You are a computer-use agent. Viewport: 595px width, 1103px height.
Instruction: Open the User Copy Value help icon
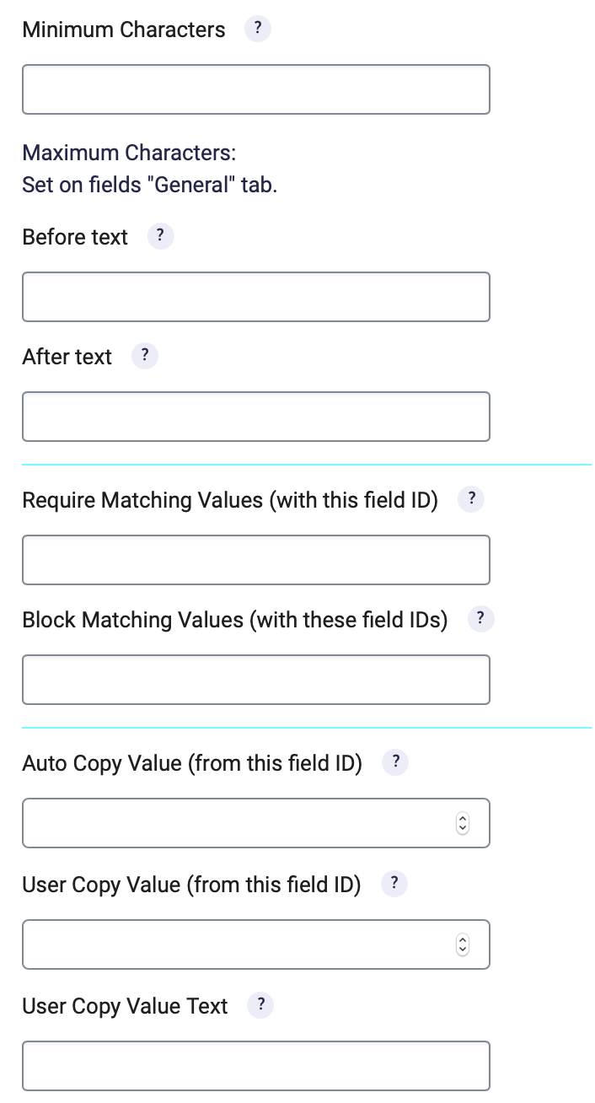point(394,884)
